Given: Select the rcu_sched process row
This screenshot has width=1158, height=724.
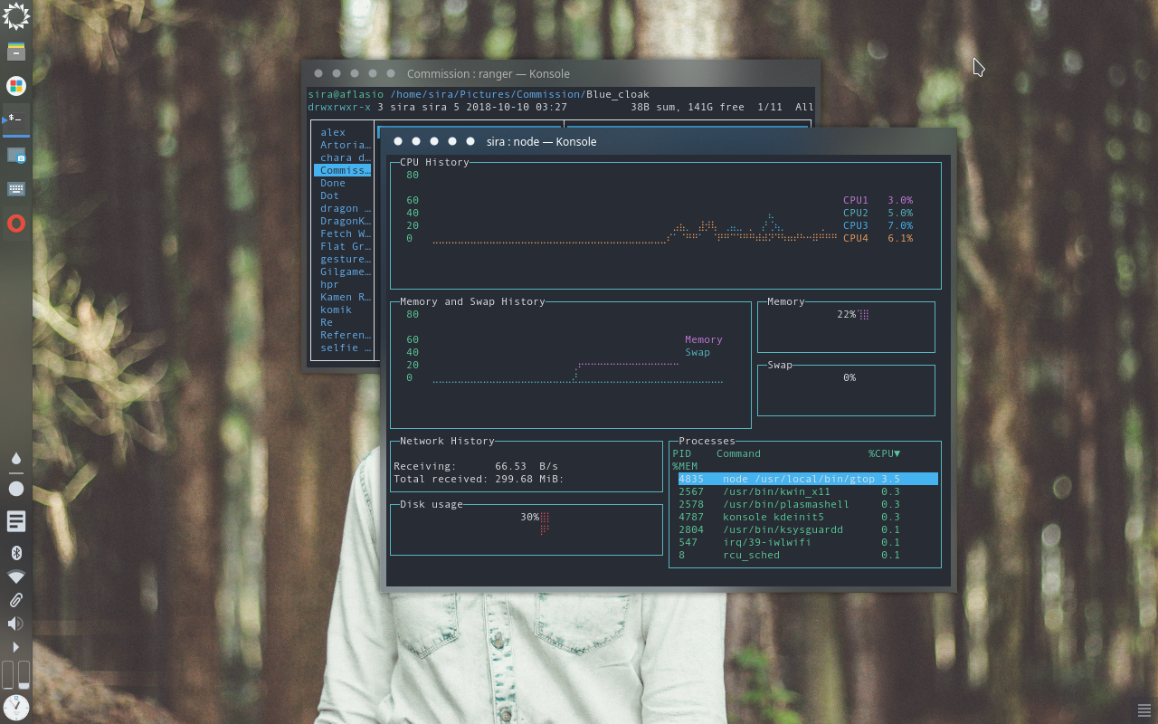Looking at the screenshot, I should point(808,555).
